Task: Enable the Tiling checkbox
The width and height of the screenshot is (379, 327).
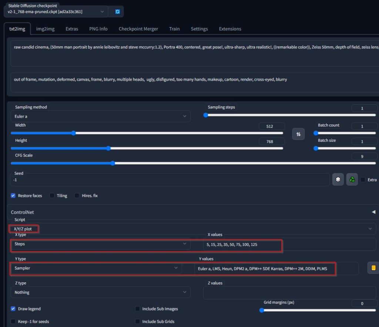Action: tap(52, 195)
